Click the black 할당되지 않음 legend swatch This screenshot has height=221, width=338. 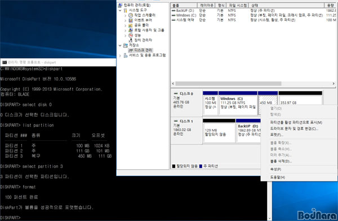[174, 166]
